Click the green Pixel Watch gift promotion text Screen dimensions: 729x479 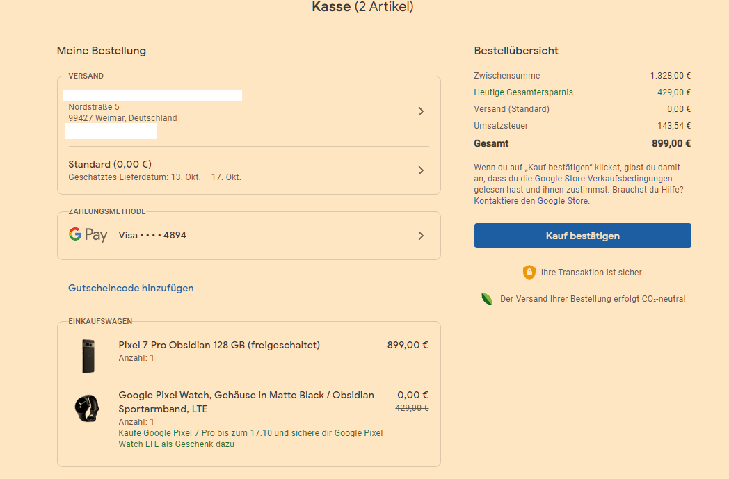(x=250, y=439)
